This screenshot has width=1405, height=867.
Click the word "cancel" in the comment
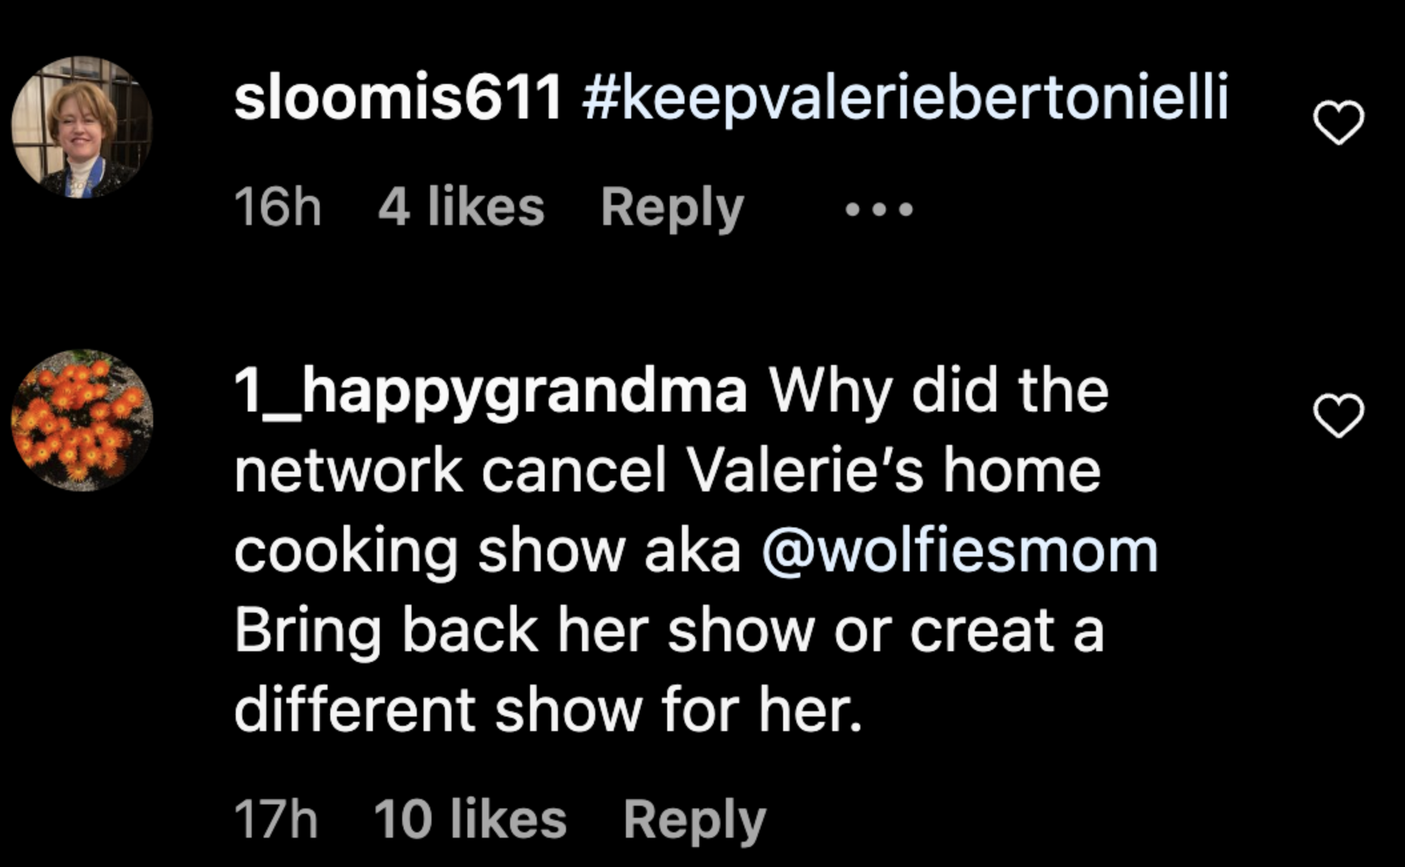click(x=573, y=471)
